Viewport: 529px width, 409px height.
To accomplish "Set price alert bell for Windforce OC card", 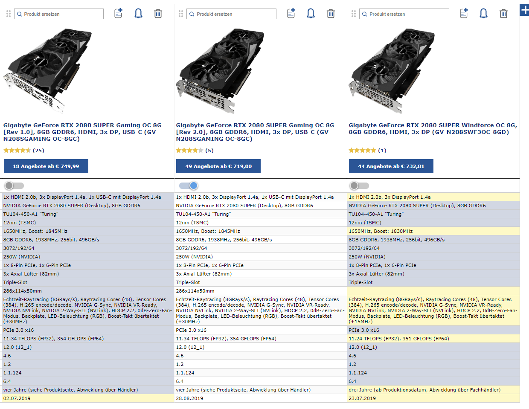I will (x=483, y=14).
